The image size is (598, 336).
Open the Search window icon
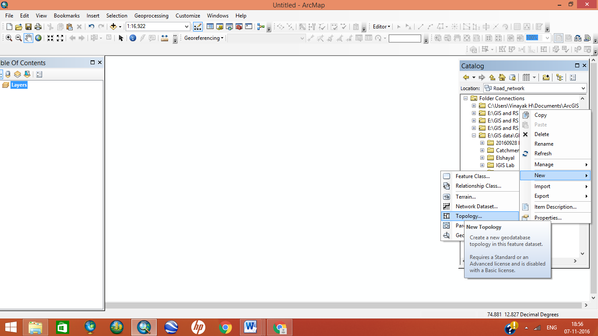coord(229,26)
